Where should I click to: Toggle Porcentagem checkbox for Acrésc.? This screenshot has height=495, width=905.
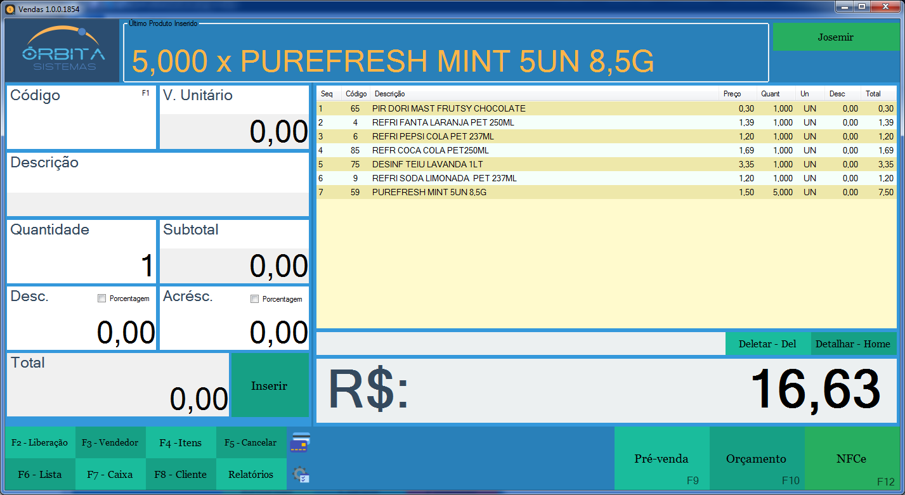(x=255, y=299)
